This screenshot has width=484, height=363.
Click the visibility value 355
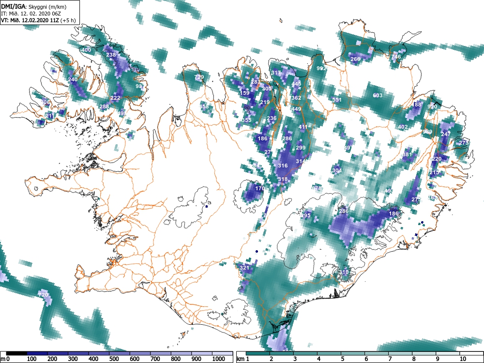(246, 120)
